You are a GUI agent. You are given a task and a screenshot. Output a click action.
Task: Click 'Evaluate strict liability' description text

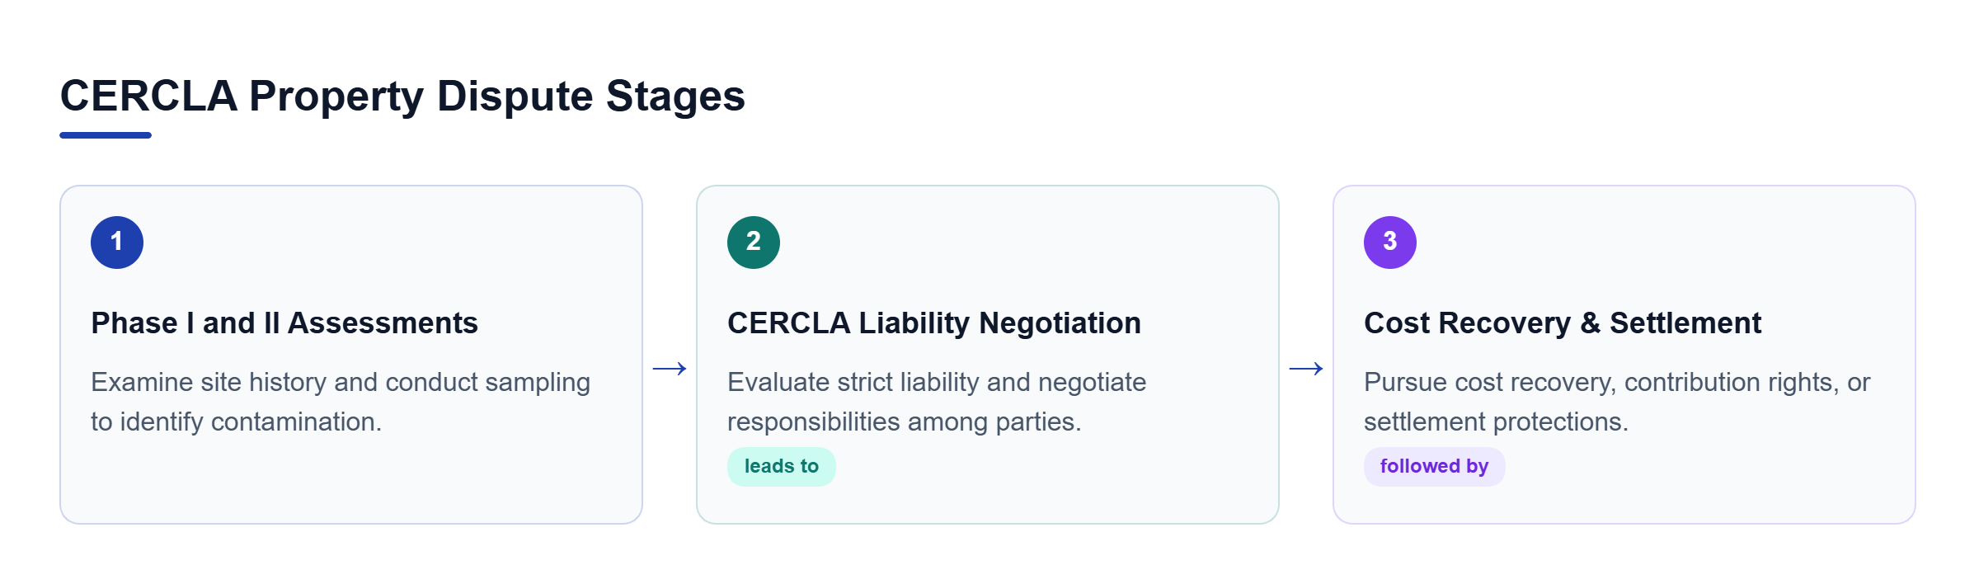click(x=937, y=402)
